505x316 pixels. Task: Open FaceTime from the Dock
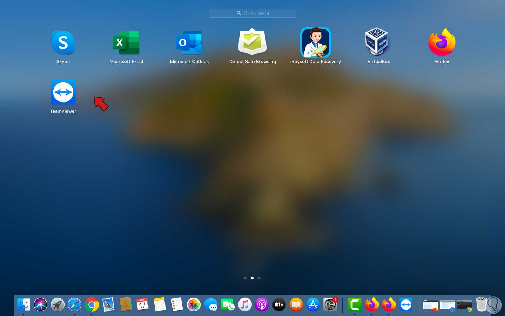pyautogui.click(x=228, y=304)
